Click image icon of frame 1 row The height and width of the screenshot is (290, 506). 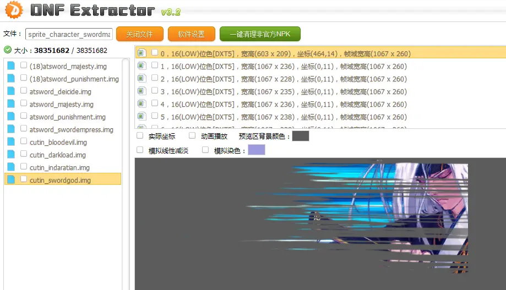point(142,66)
